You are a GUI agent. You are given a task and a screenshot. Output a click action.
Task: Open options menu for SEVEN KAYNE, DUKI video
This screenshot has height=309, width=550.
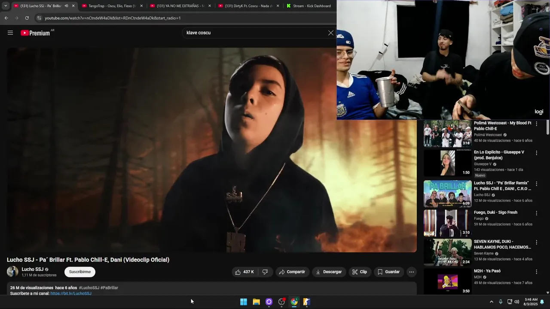tap(536, 242)
